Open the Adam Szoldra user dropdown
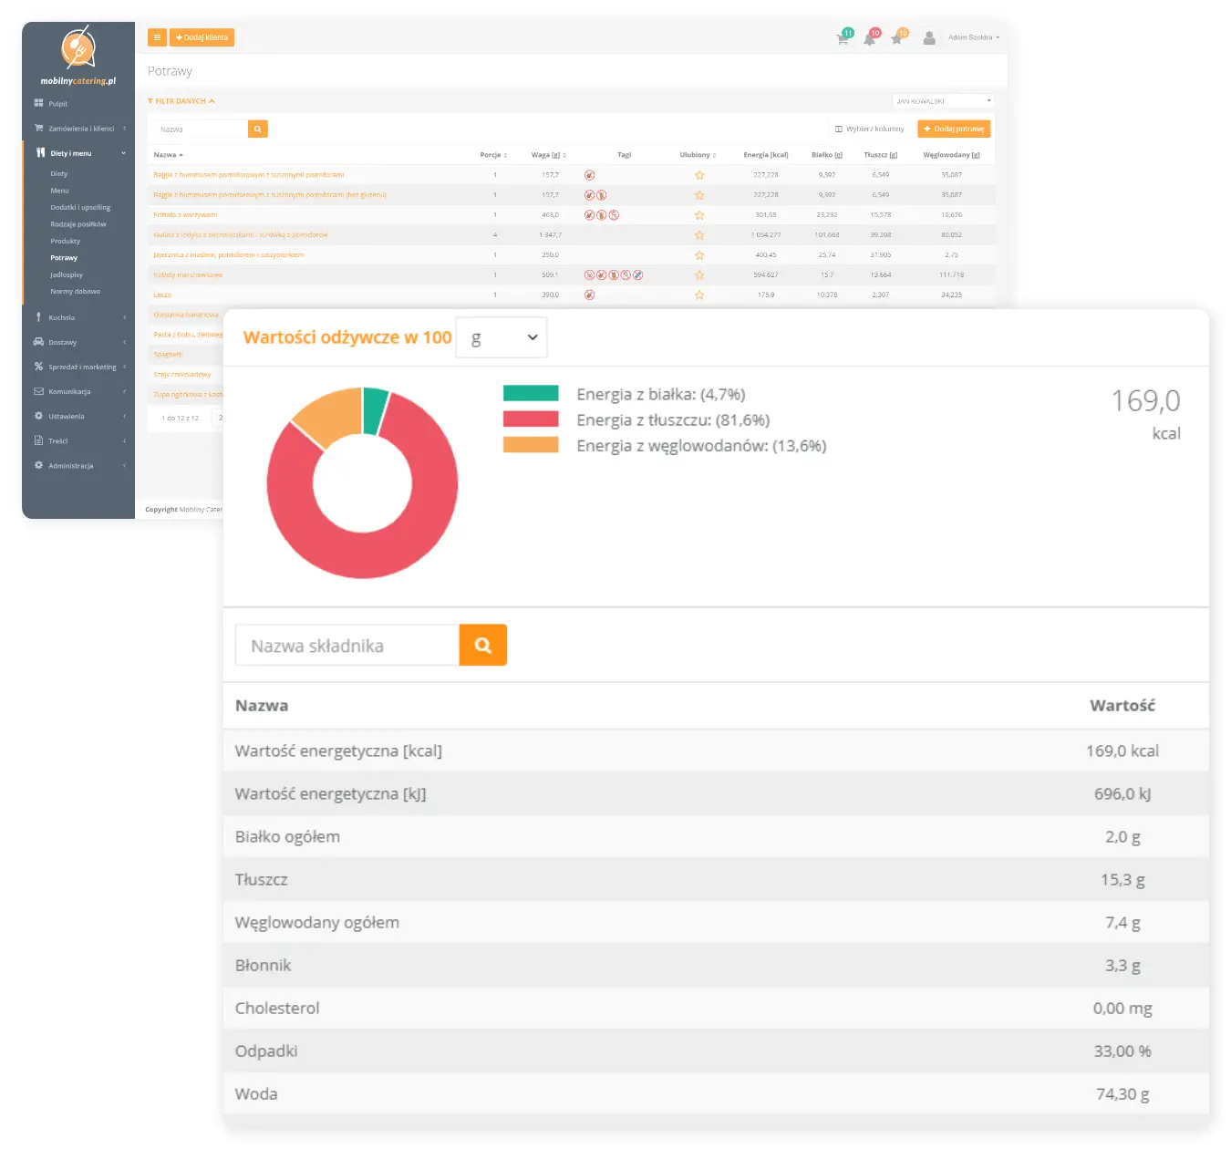 coord(973,37)
